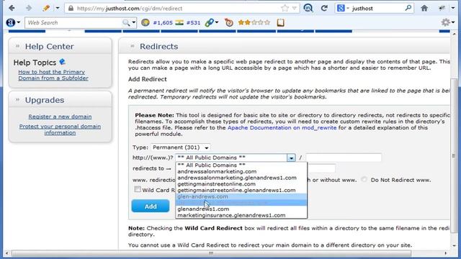Open address bar history dropdown arrow
This screenshot has height=259, width=461.
(x=295, y=8)
